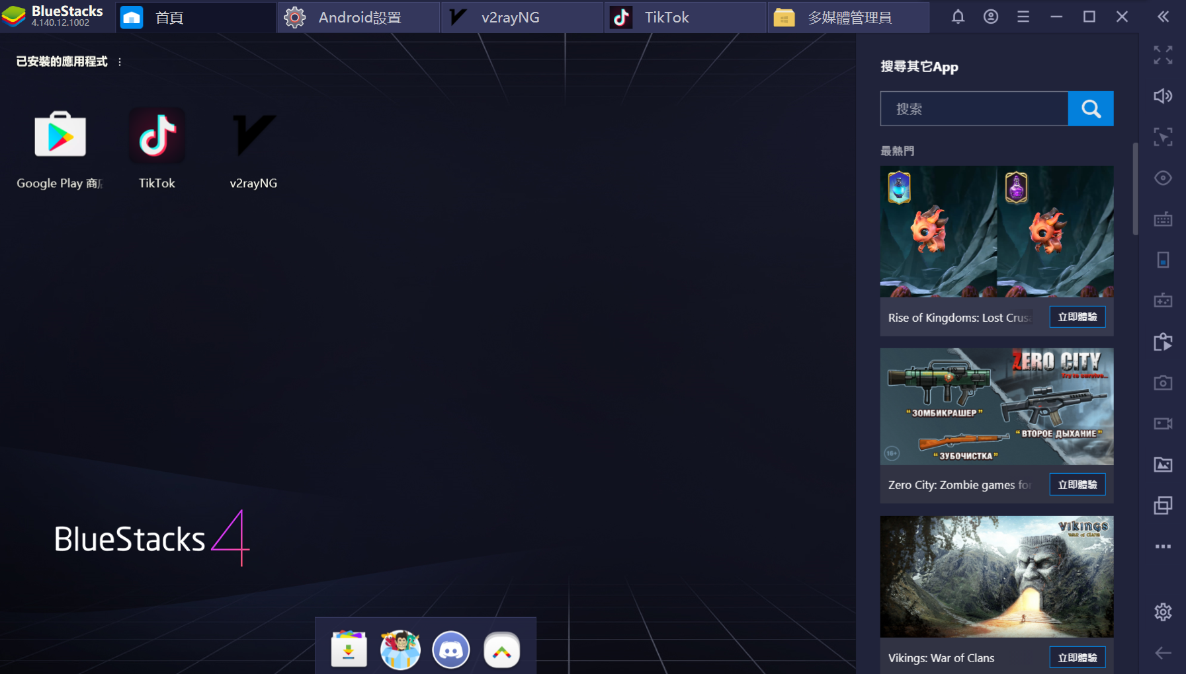Image resolution: width=1186 pixels, height=674 pixels.
Task: Click the blue search magnifier button
Action: (1091, 108)
